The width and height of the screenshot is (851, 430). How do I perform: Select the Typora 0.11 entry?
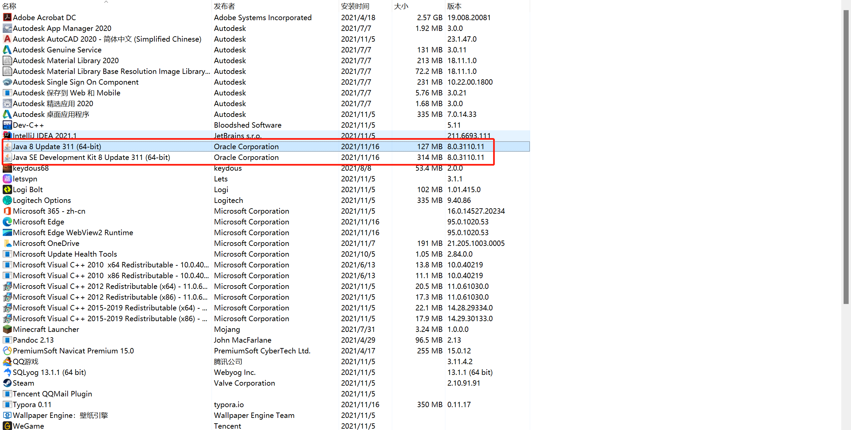point(32,404)
